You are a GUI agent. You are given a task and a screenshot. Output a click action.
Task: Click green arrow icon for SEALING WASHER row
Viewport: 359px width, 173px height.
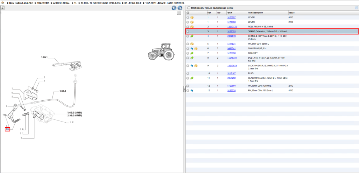click(192, 78)
